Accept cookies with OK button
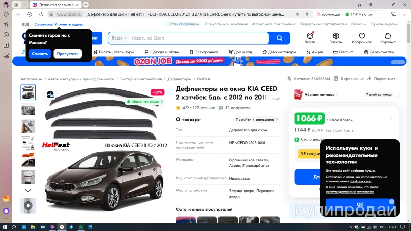This screenshot has height=231, width=411. pos(360,204)
